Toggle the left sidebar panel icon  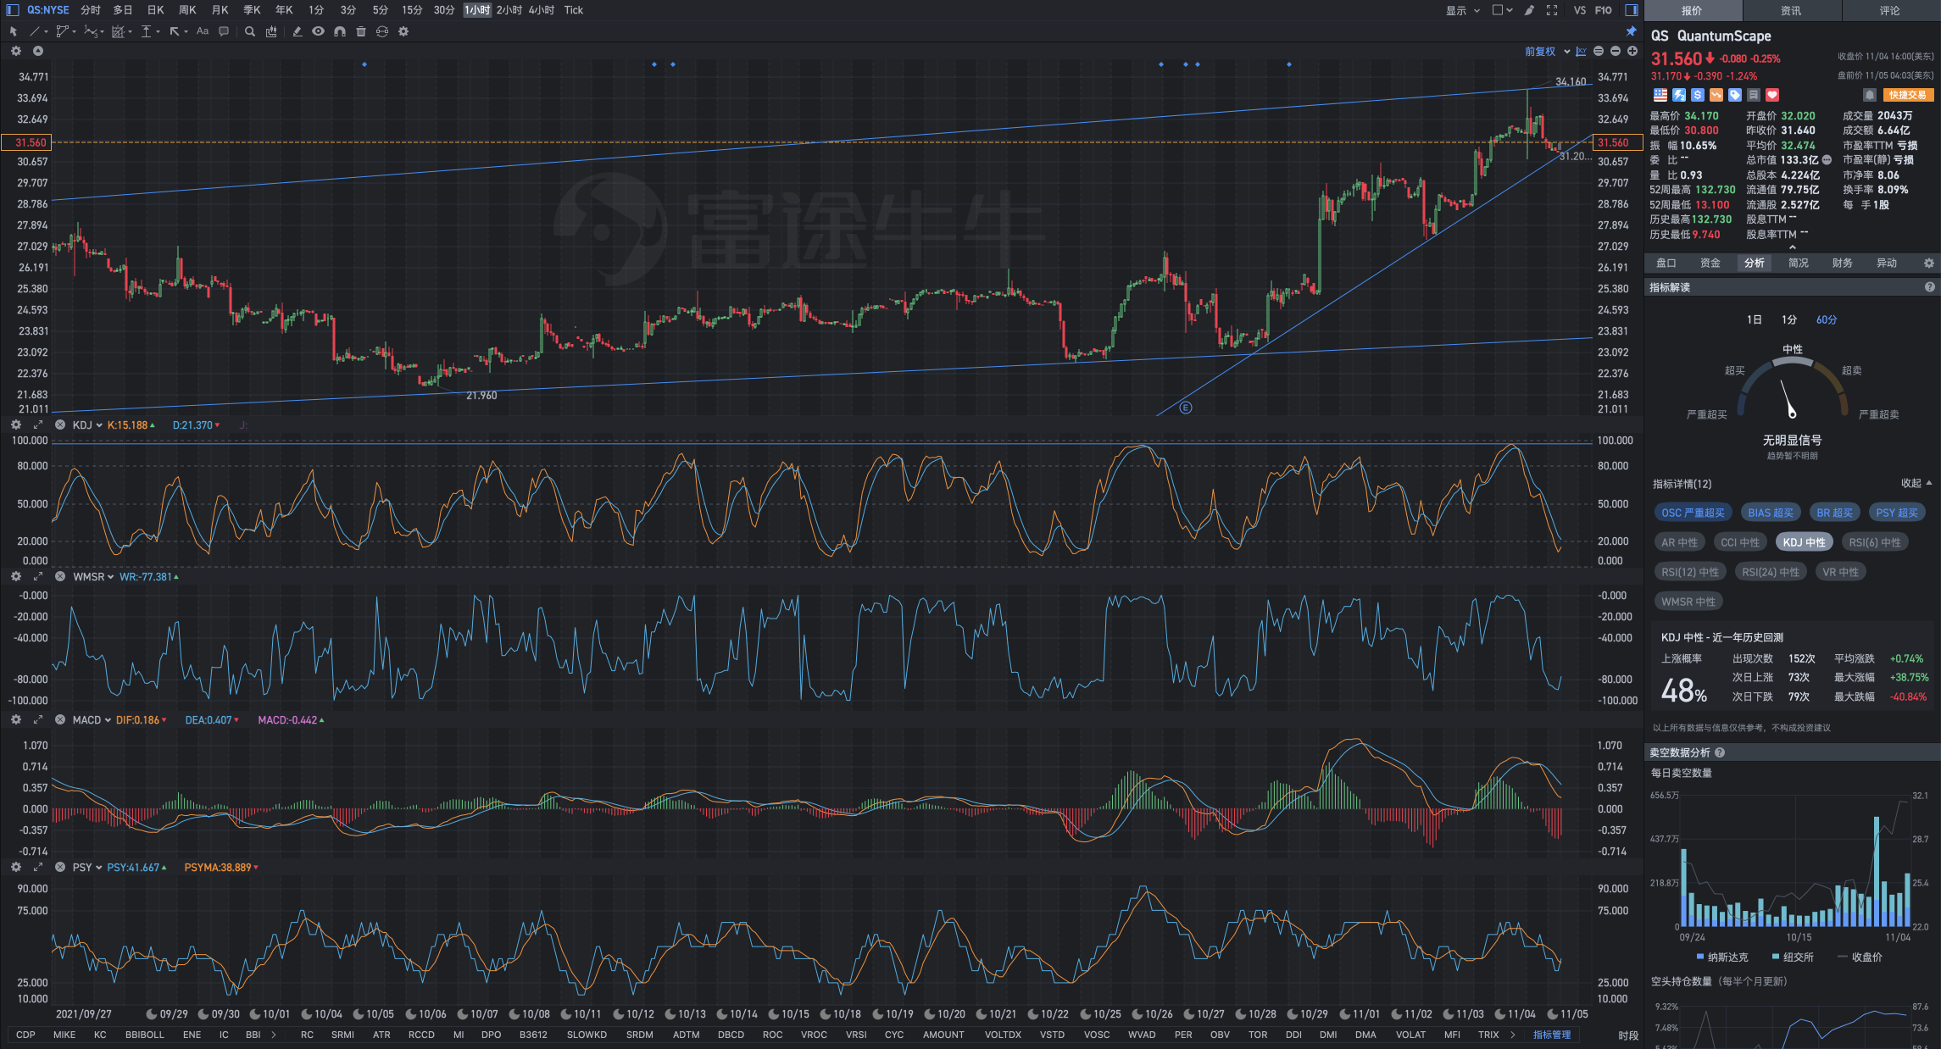tap(12, 10)
